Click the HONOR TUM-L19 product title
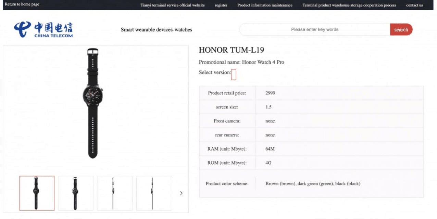Screen dimensions: 437x219 click(232, 50)
